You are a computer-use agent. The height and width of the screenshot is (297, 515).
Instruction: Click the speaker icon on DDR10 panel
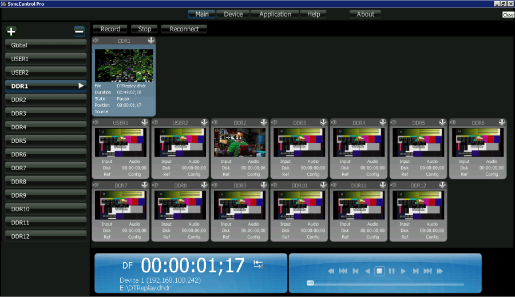click(x=274, y=185)
